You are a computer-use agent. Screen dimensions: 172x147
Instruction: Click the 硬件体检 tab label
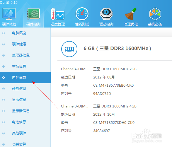[9, 24]
